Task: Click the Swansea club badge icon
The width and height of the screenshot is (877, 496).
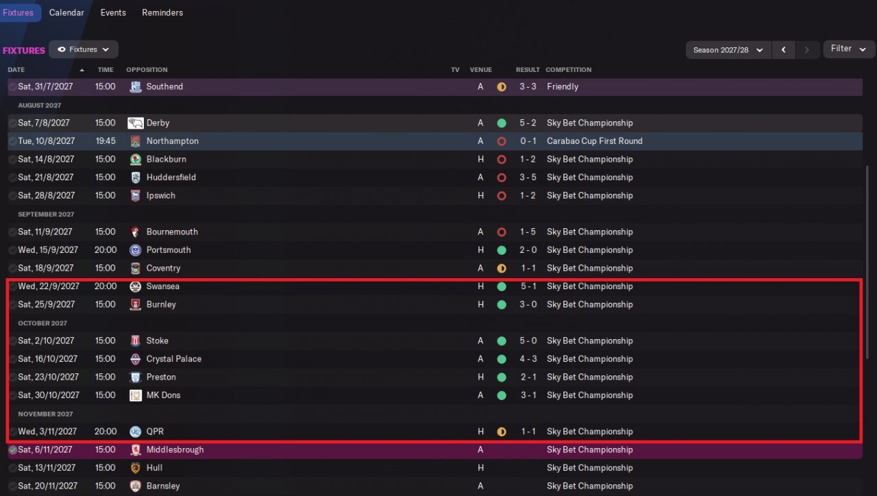Action: (x=135, y=286)
